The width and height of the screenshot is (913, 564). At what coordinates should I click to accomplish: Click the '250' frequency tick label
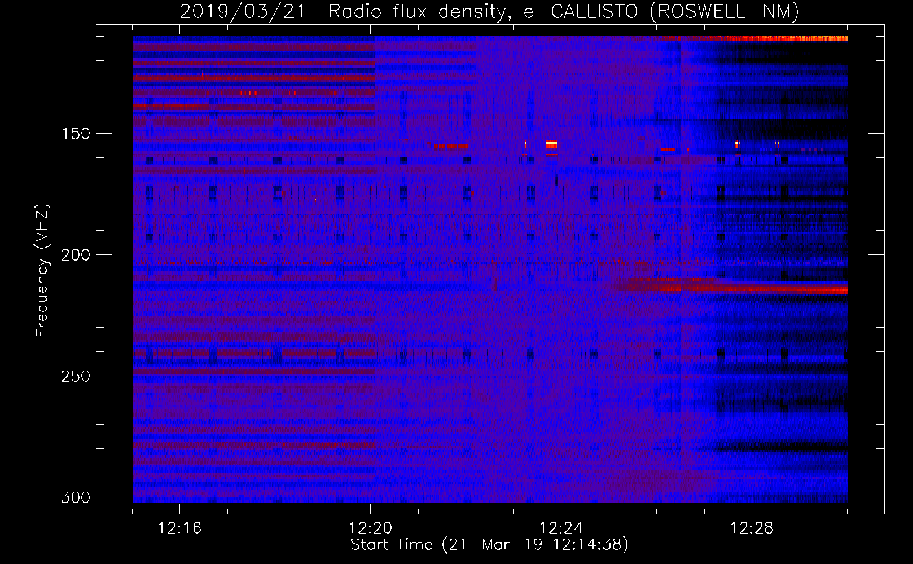pyautogui.click(x=76, y=376)
